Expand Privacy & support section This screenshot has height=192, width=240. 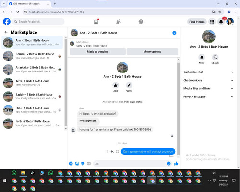point(208,97)
